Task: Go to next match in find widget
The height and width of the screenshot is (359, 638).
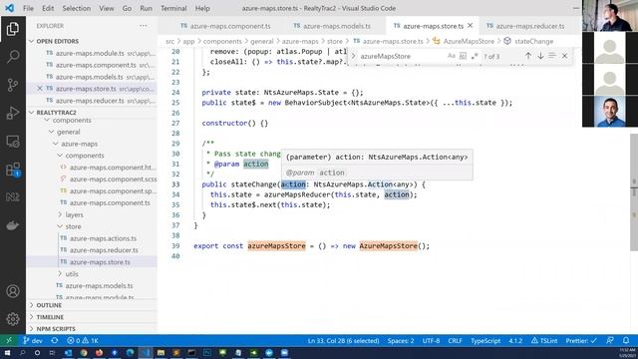Action: point(540,56)
